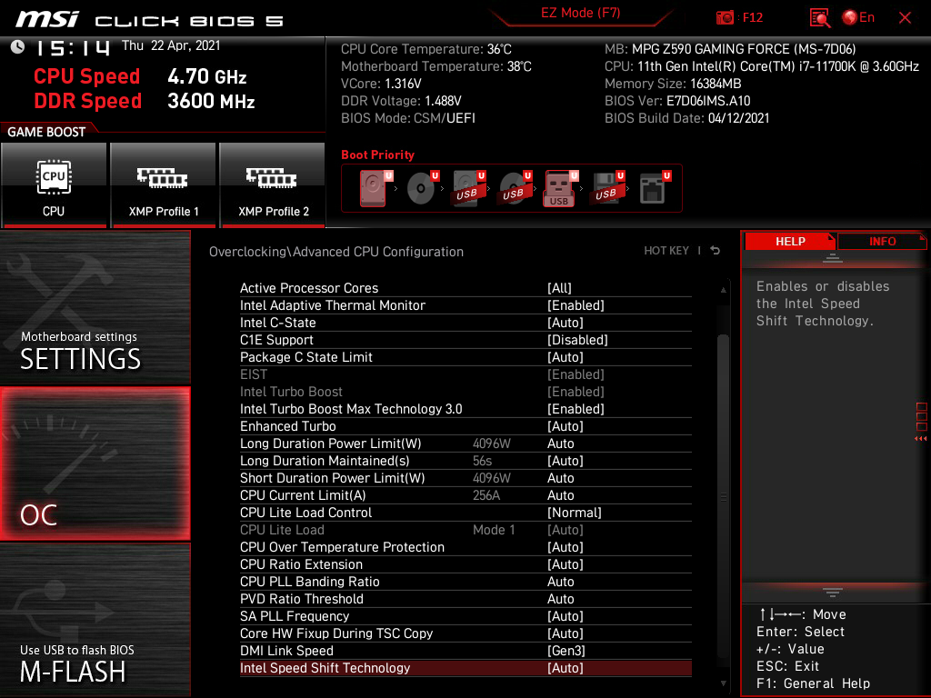Click the settings list scrollbar up arrow
Image resolution: width=931 pixels, height=698 pixels.
(723, 290)
